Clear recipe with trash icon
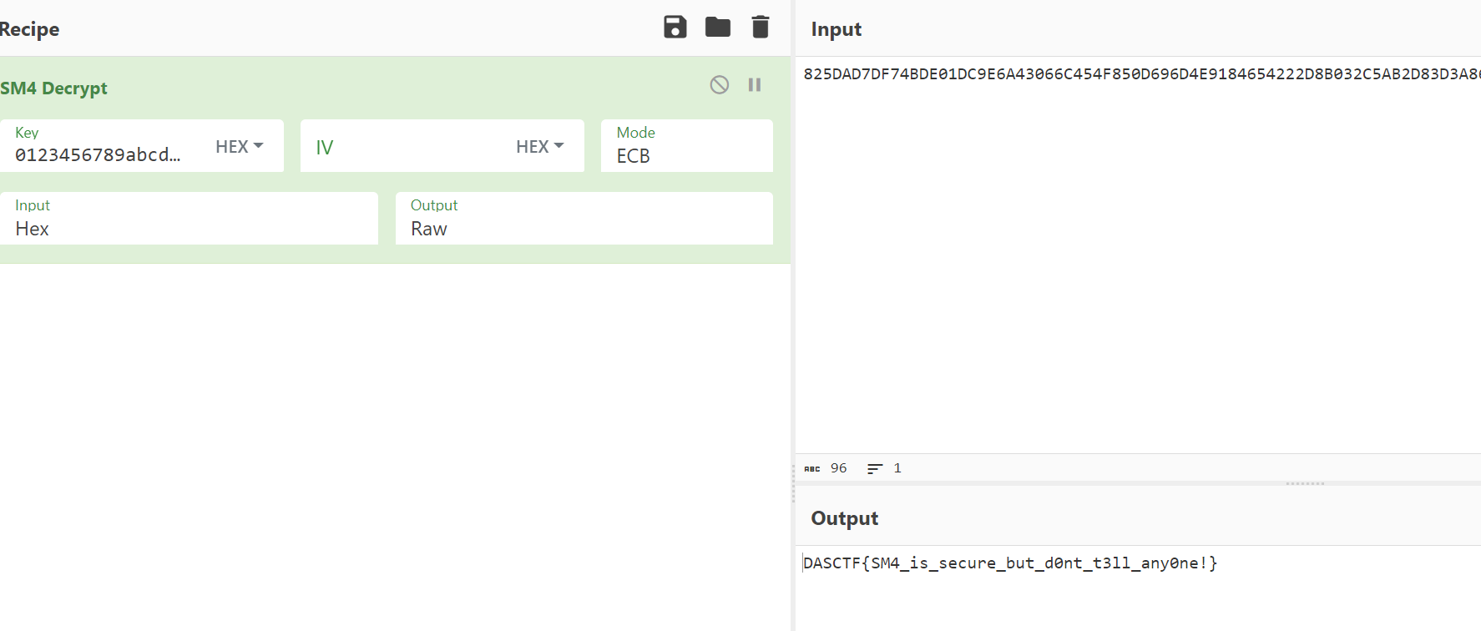Image resolution: width=1481 pixels, height=631 pixels. (760, 28)
